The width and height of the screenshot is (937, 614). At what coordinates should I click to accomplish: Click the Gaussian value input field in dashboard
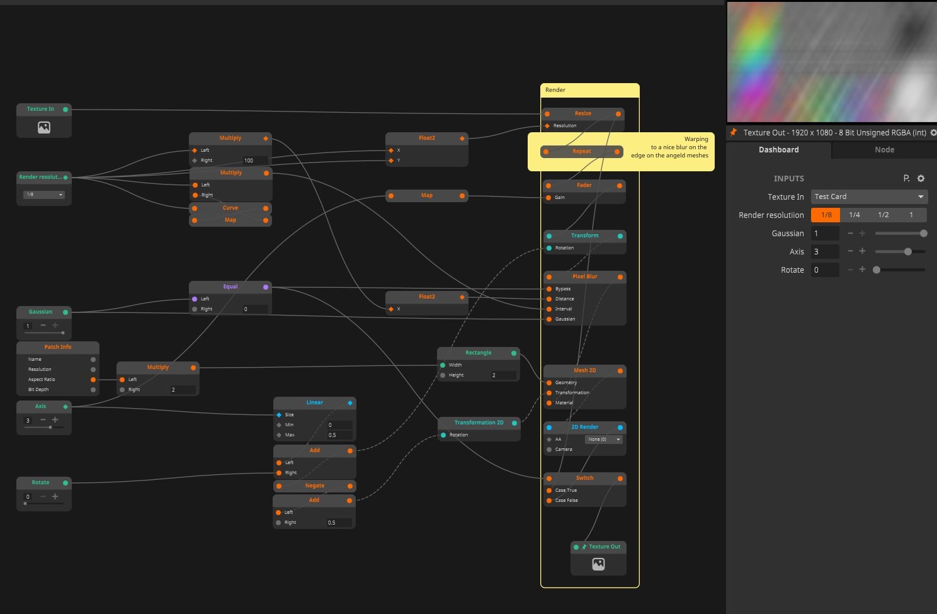(825, 233)
